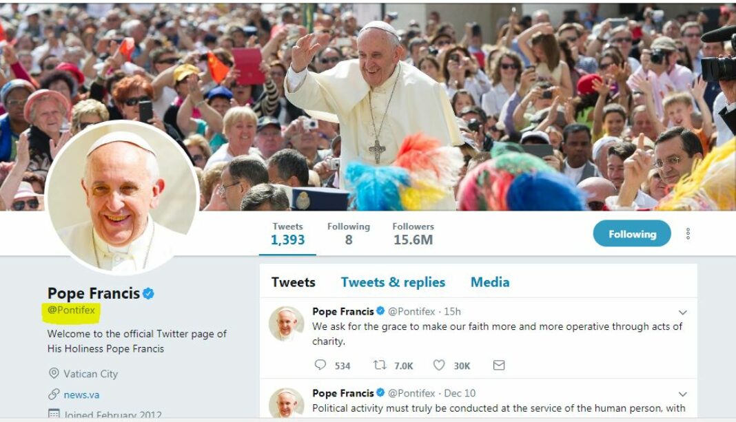
Task: Select the Tweets tab in the timeline
Action: click(x=294, y=282)
